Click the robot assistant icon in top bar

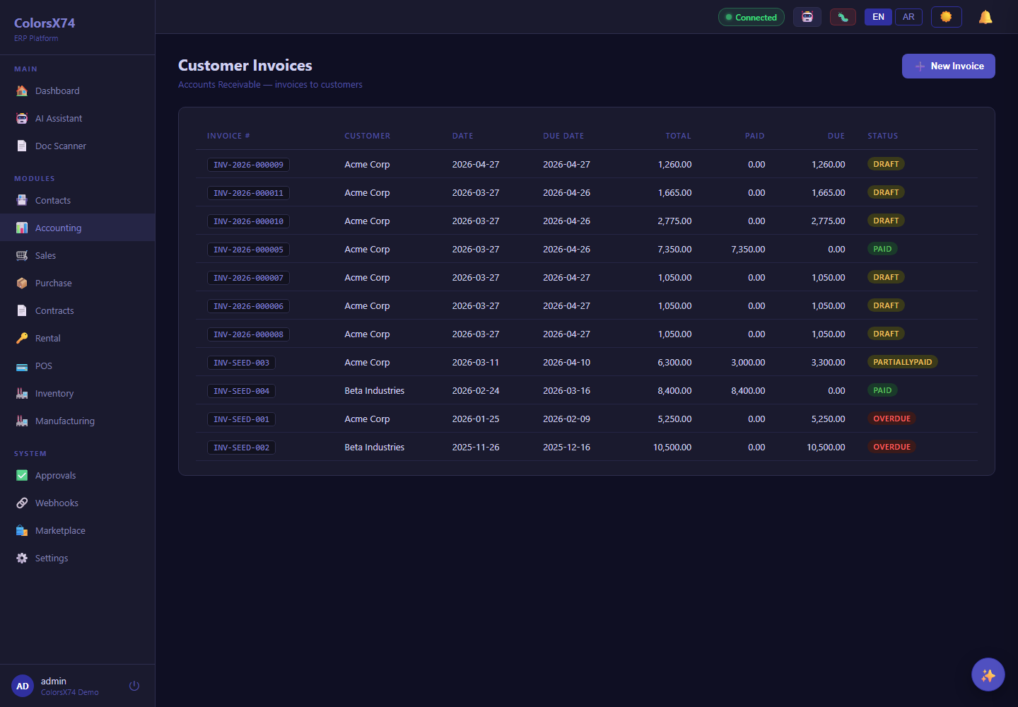click(807, 17)
